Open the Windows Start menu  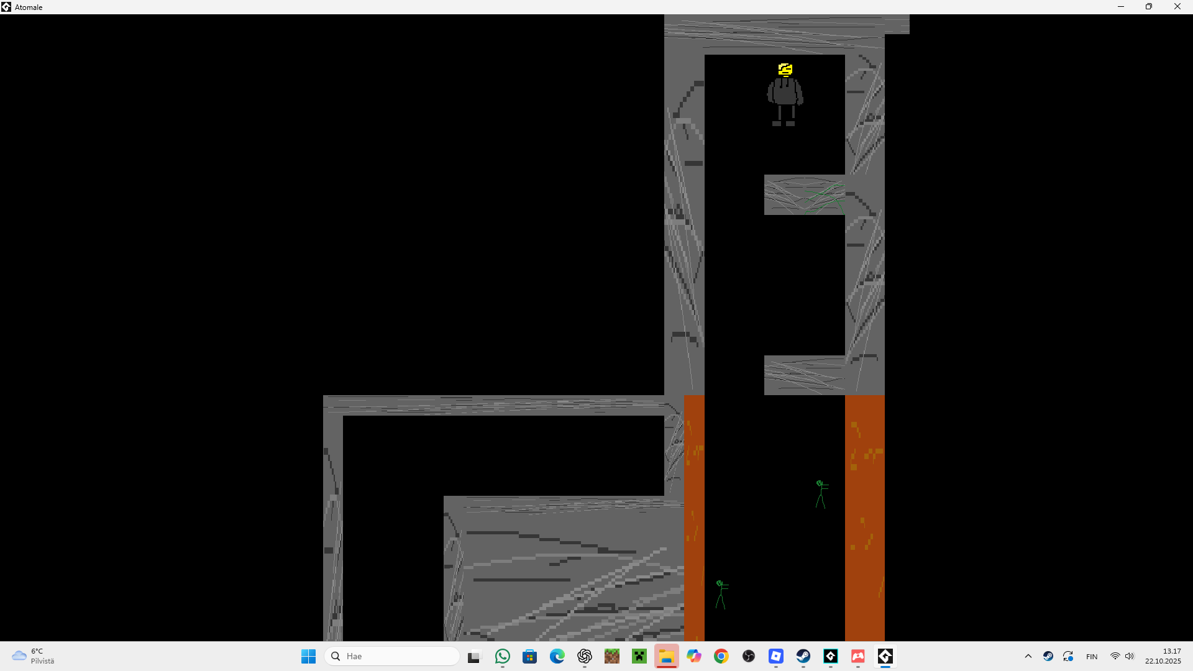308,656
